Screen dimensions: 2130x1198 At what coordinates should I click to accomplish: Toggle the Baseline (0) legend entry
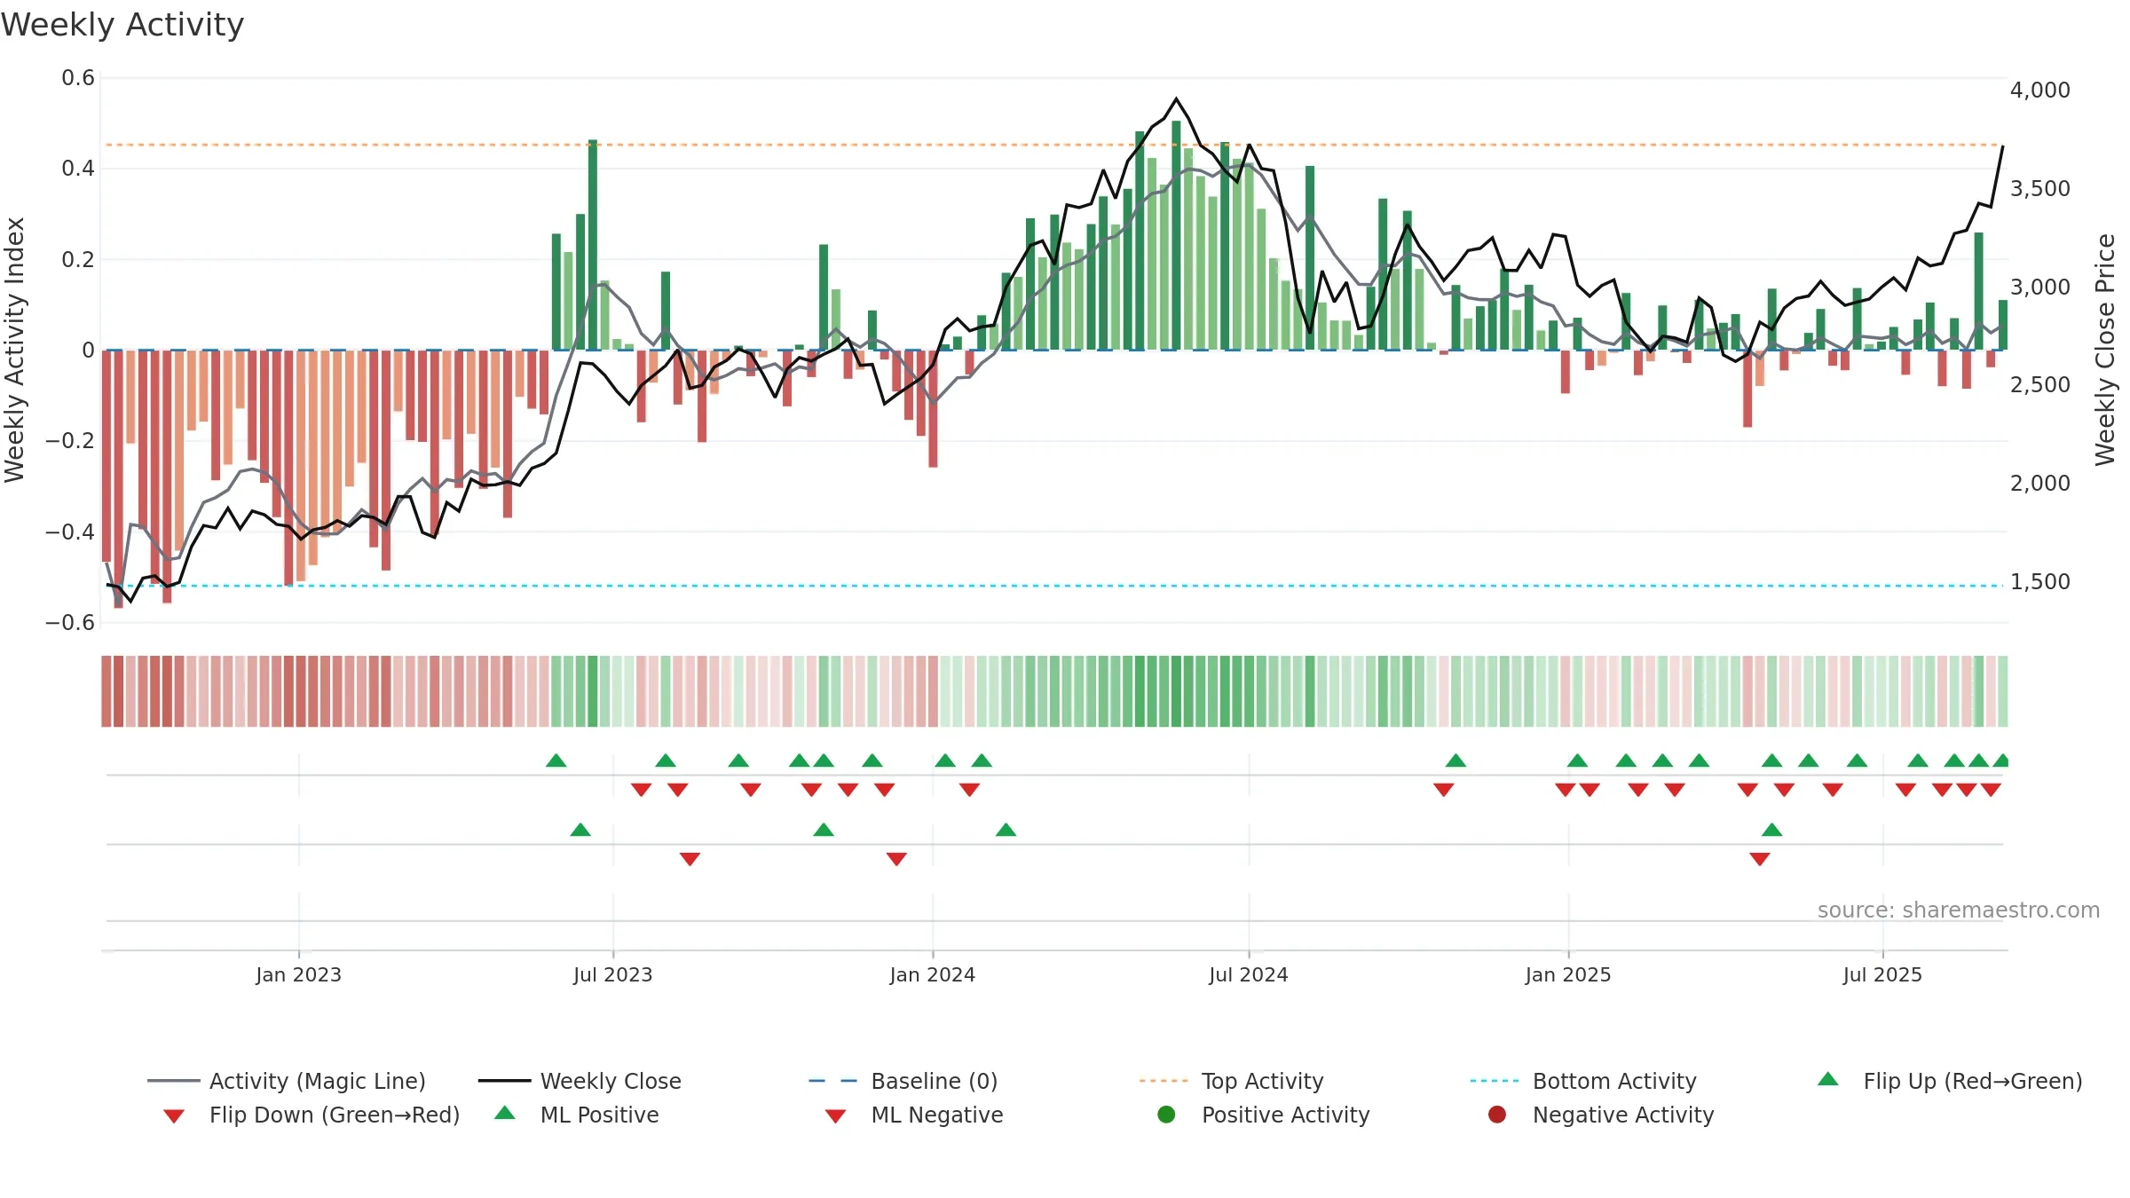(x=903, y=1081)
